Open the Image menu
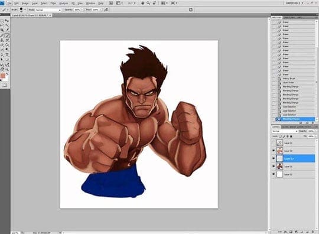This screenshot has height=234, width=319. coord(25,3)
